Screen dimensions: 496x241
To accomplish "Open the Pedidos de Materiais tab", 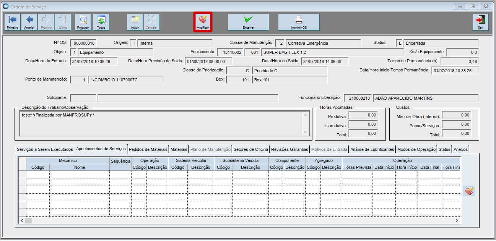I will [x=148, y=149].
